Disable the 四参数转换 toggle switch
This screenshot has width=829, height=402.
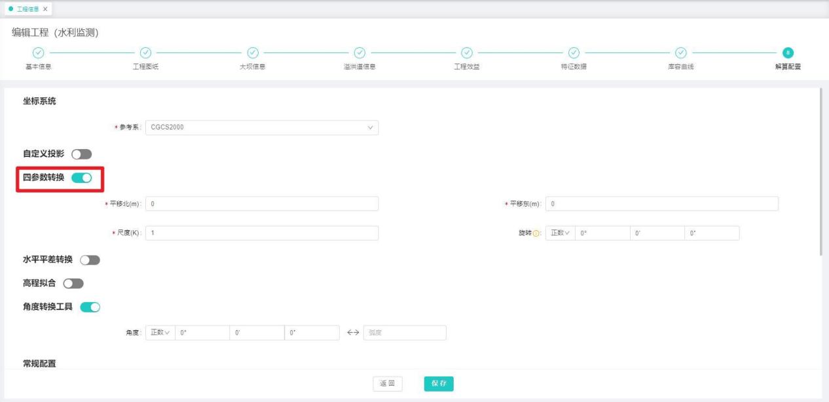pos(81,178)
